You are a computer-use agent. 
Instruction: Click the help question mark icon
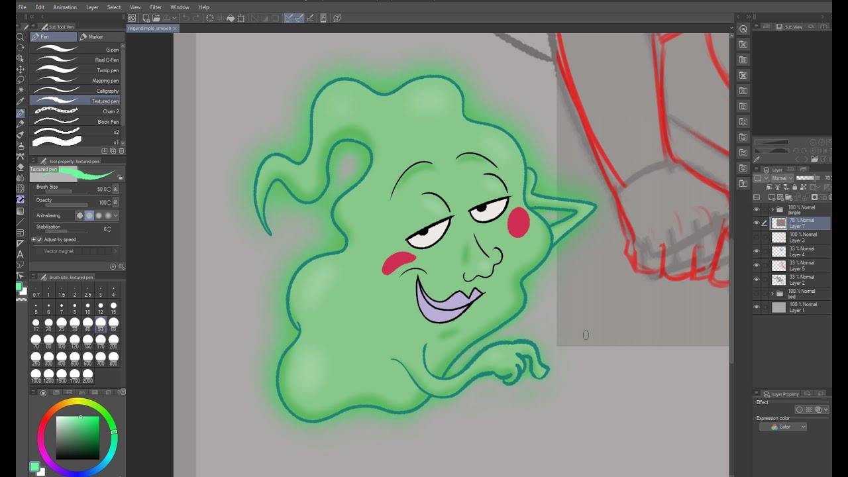click(x=337, y=18)
